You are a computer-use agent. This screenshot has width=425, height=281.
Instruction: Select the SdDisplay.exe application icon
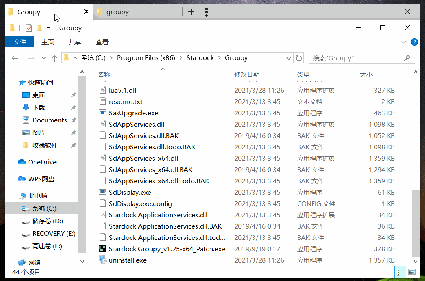[x=102, y=192]
